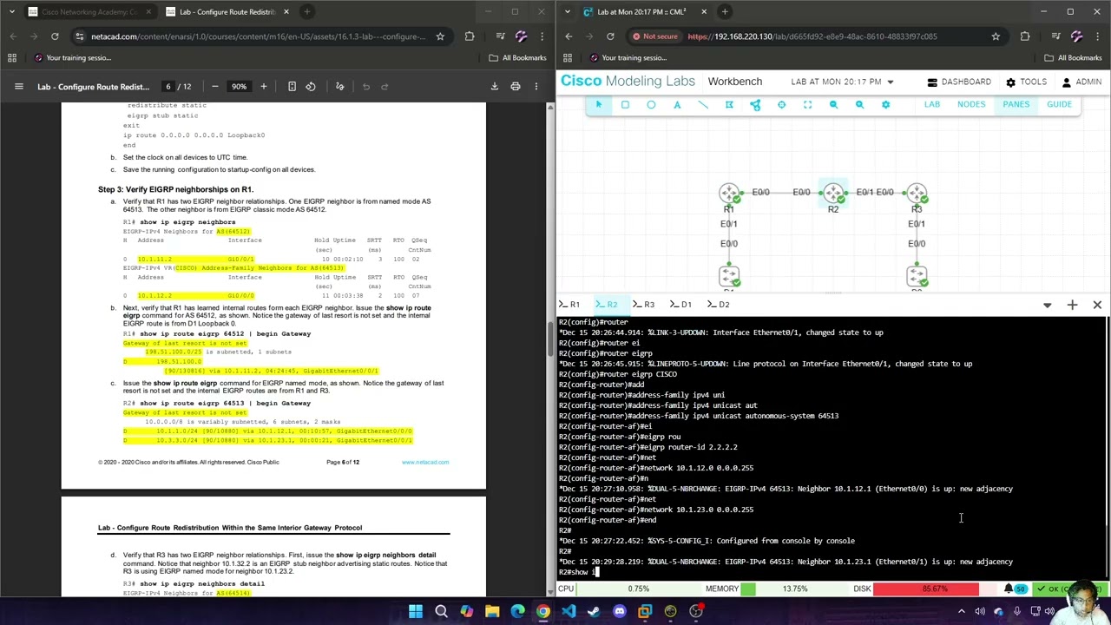Pick the ellipse annotation tool
Screen dimensions: 1111x625
pos(651,104)
